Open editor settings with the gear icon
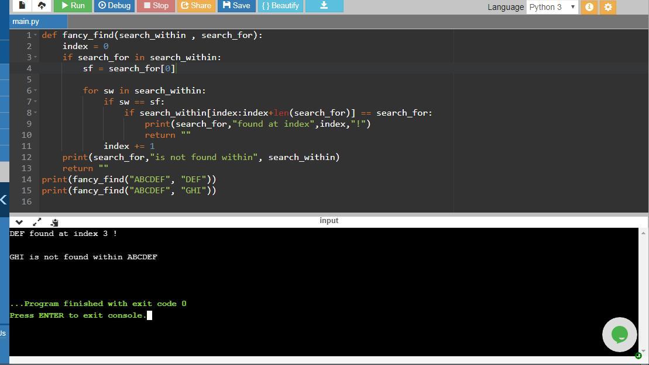Image resolution: width=649 pixels, height=365 pixels. pyautogui.click(x=608, y=7)
